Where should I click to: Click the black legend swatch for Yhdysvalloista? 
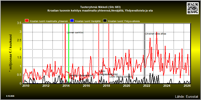105,21
